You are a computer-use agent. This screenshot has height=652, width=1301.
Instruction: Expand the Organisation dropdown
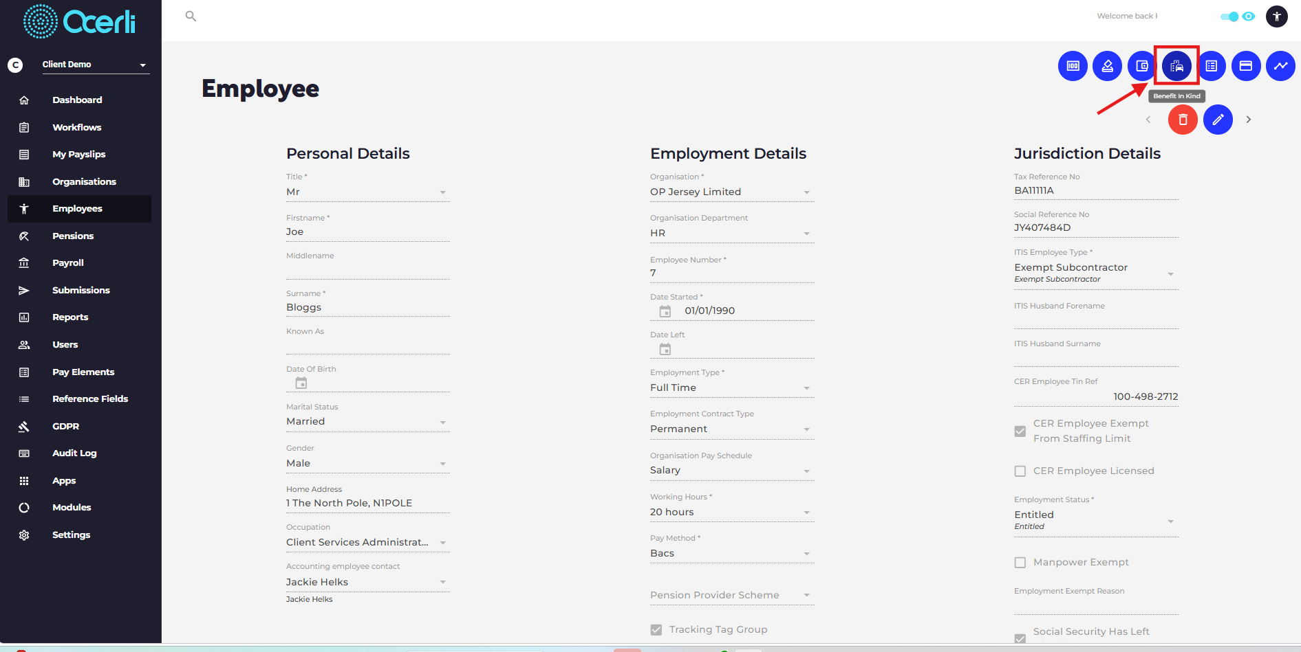pyautogui.click(x=731, y=192)
